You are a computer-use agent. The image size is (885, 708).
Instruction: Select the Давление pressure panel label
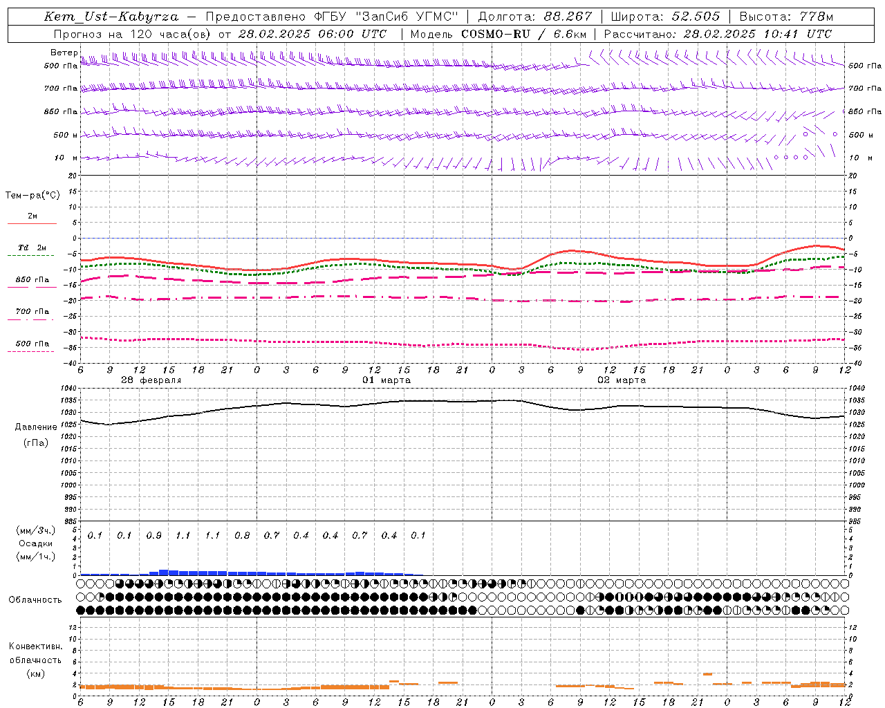click(36, 427)
